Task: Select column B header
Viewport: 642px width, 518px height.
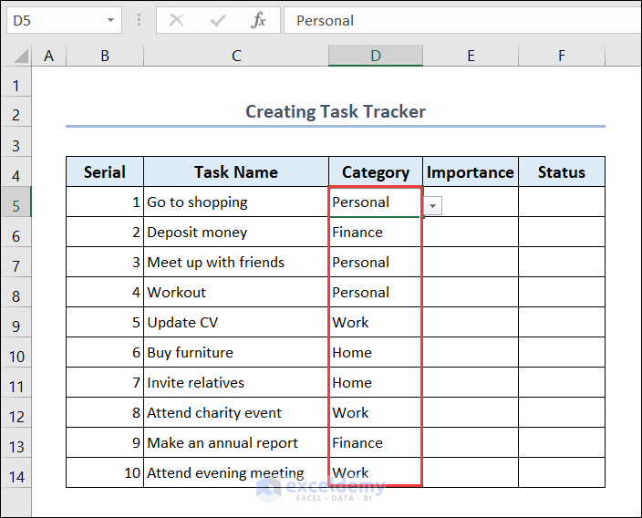Action: (105, 56)
